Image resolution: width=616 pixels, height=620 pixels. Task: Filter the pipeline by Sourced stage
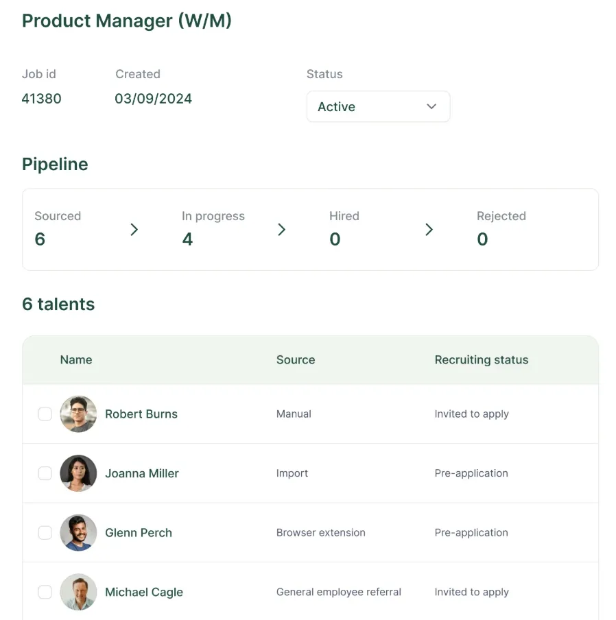(58, 229)
